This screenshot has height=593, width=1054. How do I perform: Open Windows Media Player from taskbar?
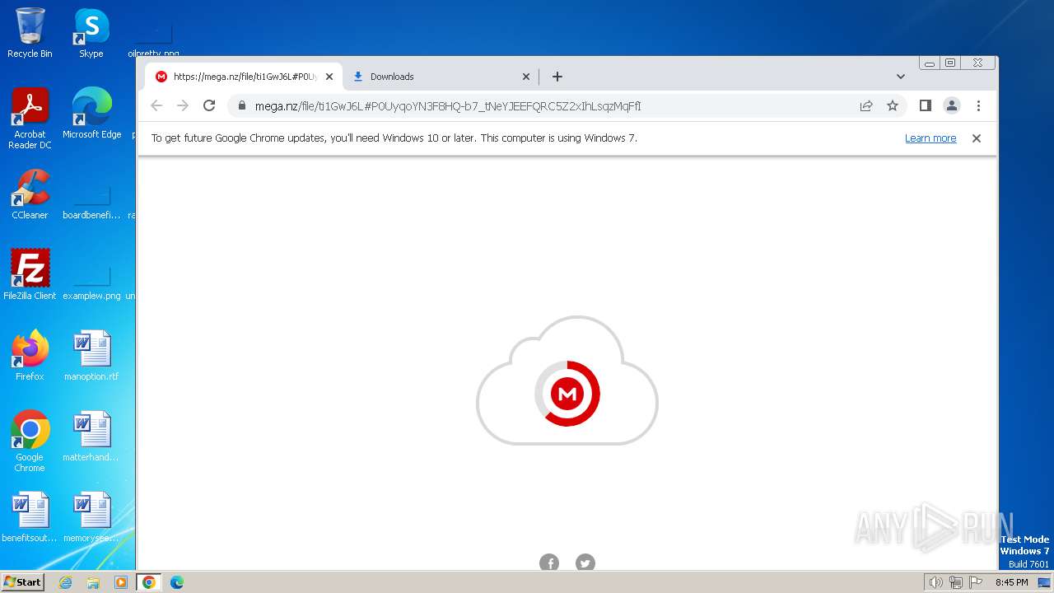[x=121, y=582]
